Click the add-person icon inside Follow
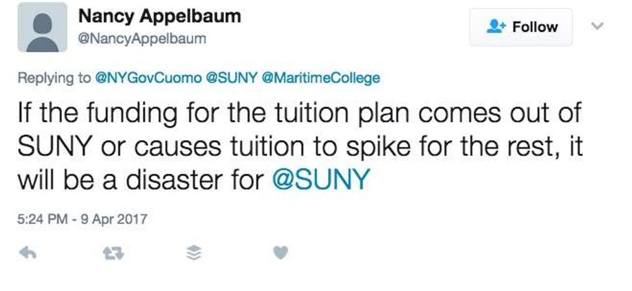The image size is (632, 291). 496,26
